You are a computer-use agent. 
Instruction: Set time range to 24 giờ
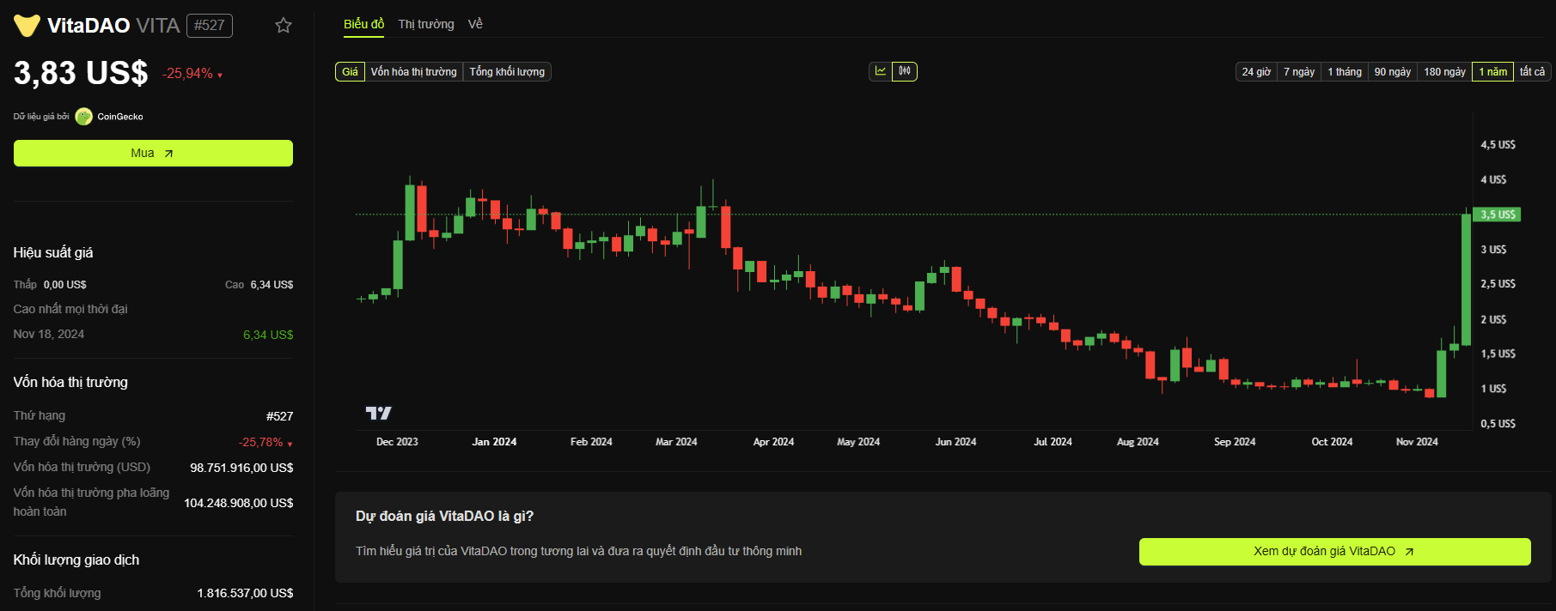tap(1256, 72)
